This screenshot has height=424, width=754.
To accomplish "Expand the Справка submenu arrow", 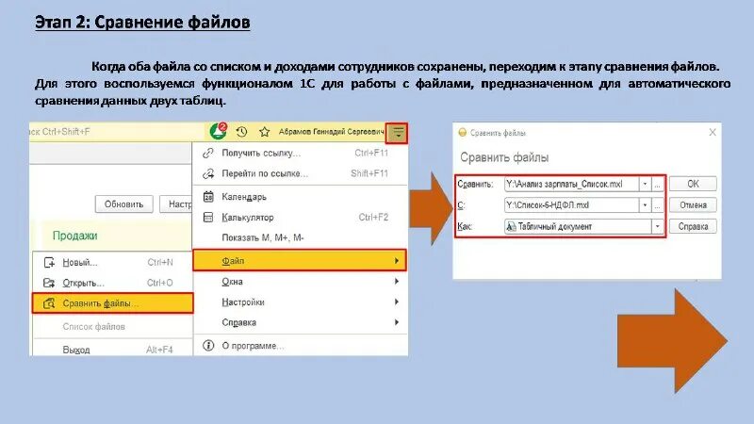I will 396,322.
